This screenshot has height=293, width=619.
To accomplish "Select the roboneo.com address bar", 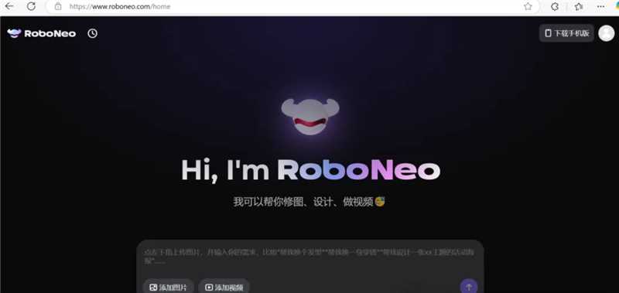I will pos(292,6).
